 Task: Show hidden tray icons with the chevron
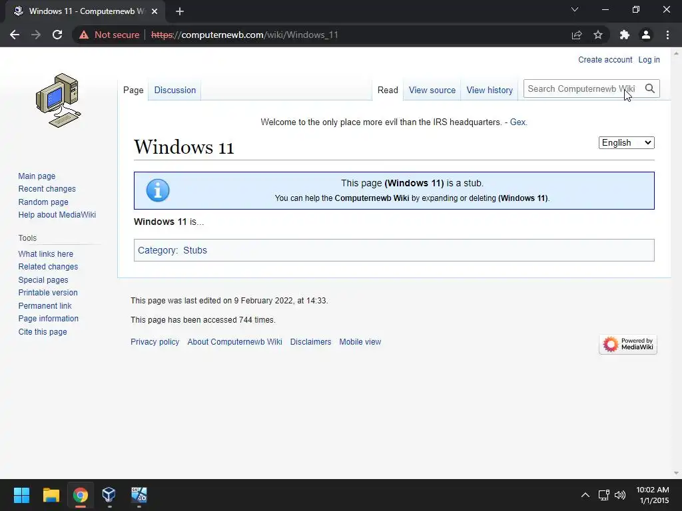coord(585,495)
